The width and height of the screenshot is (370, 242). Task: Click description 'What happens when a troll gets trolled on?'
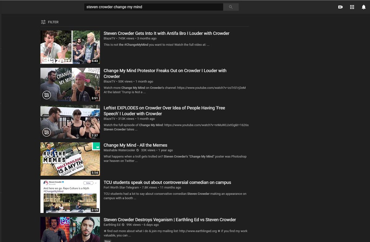175,158
